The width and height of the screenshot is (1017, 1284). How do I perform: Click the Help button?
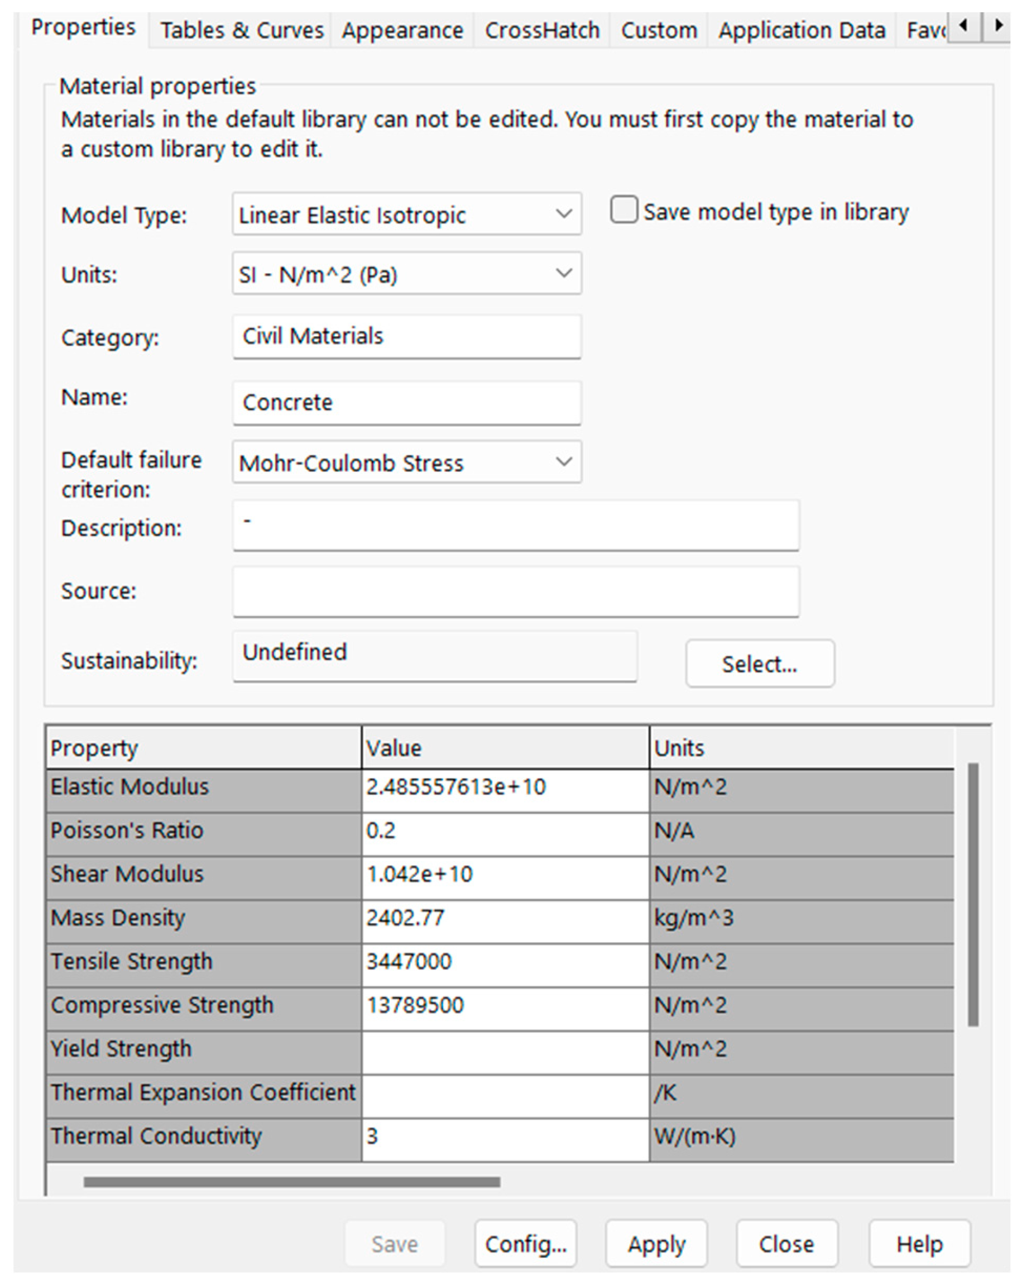(x=919, y=1243)
